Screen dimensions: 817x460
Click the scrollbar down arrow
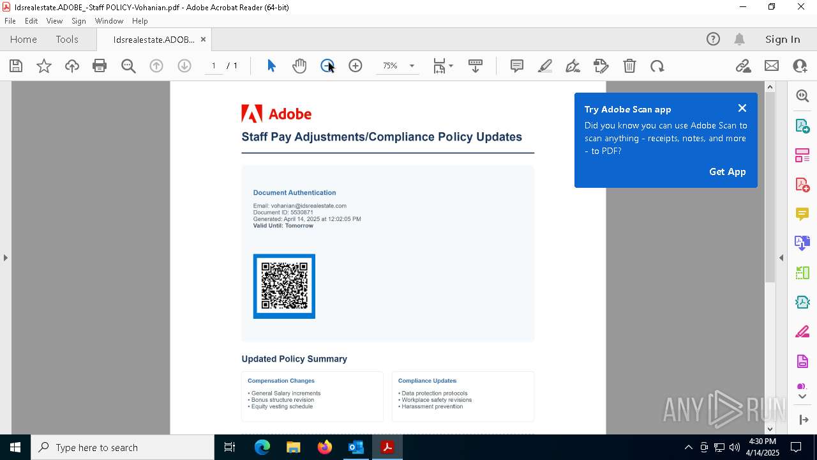[770, 429]
